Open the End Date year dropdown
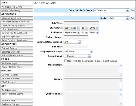The image size is (136, 106). click(94, 32)
